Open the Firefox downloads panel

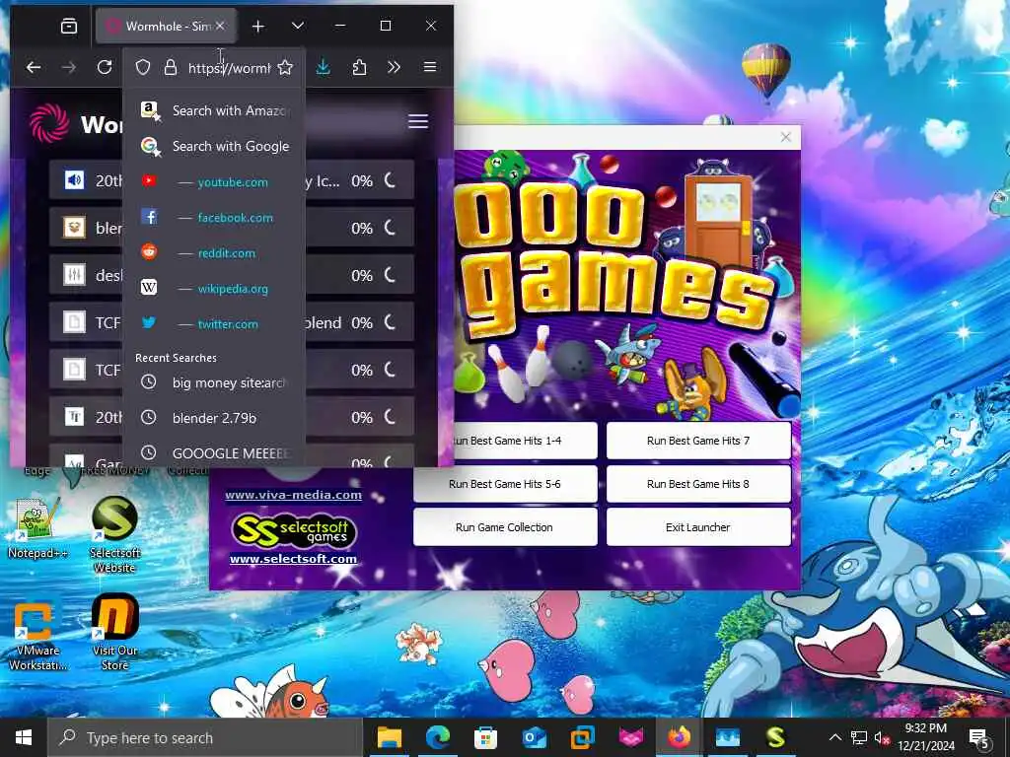tap(324, 67)
